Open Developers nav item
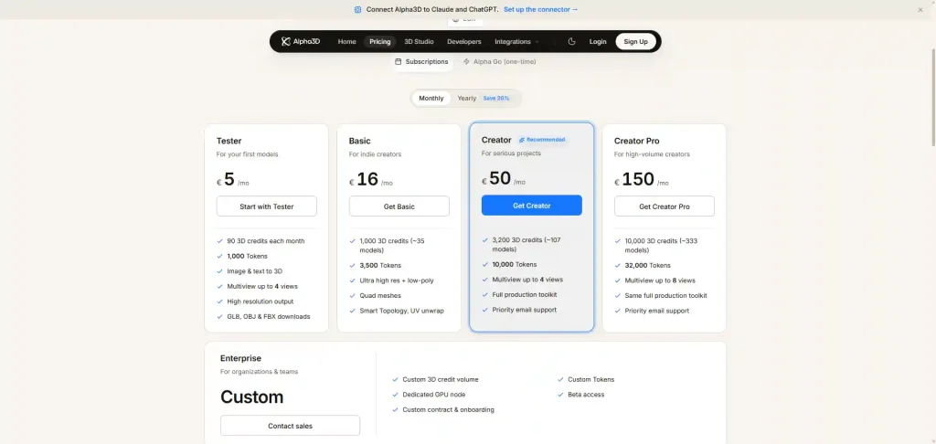The height and width of the screenshot is (444, 936). click(463, 42)
